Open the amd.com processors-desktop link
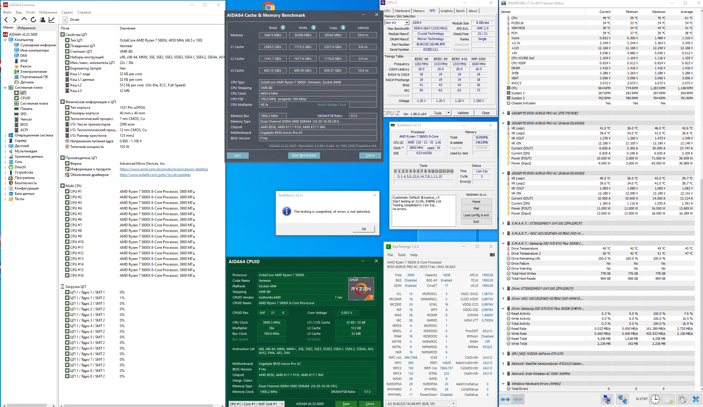The image size is (703, 407). tap(164, 169)
